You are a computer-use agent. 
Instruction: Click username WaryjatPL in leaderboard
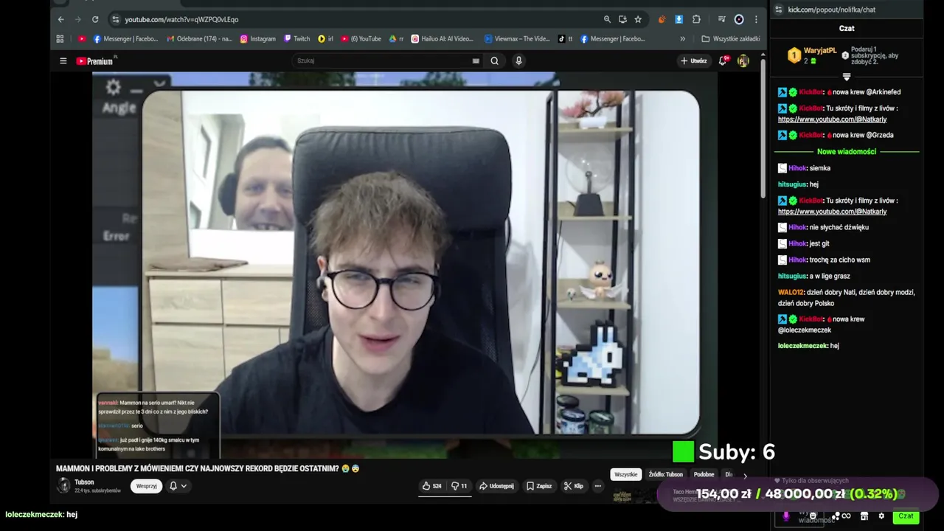[820, 51]
